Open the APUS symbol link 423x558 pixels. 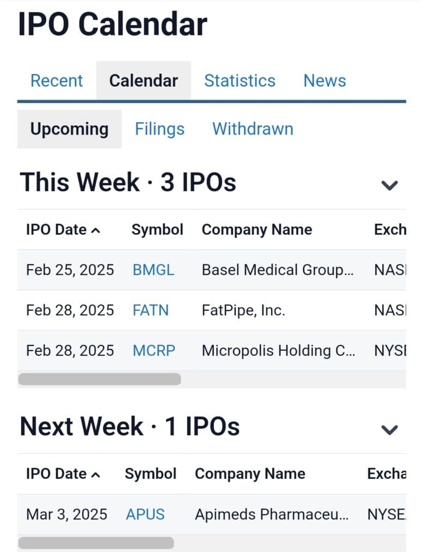[145, 514]
